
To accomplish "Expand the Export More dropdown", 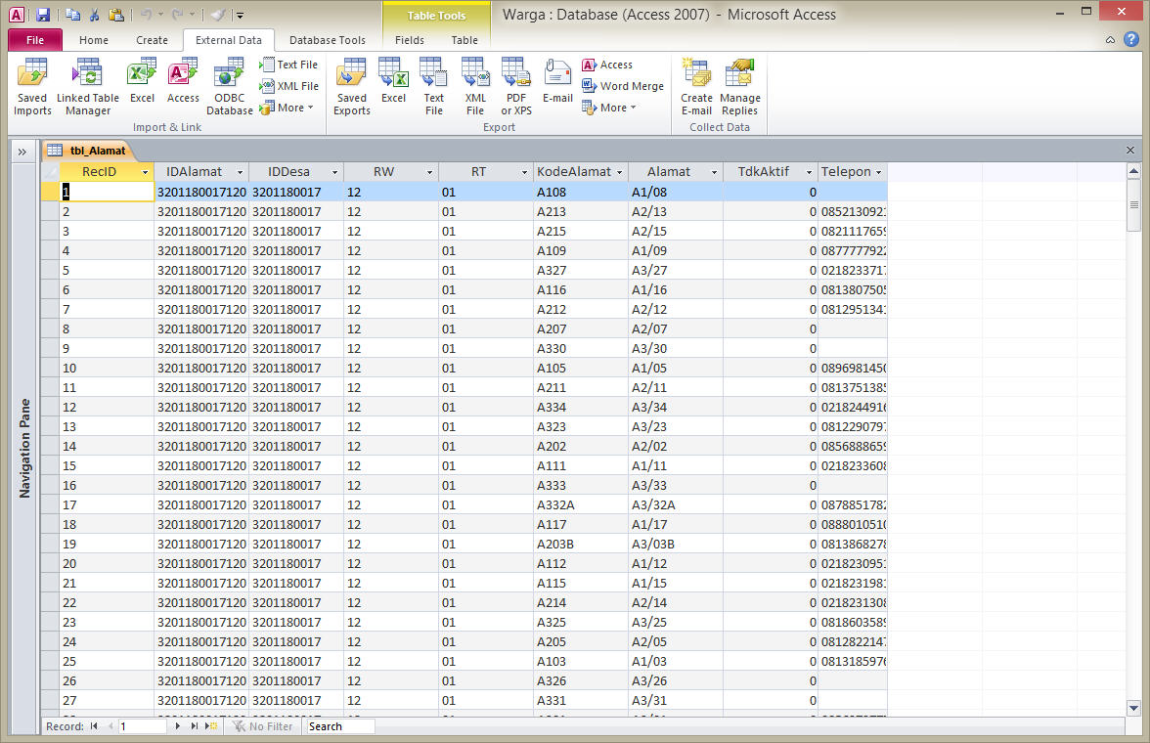I will click(x=608, y=108).
